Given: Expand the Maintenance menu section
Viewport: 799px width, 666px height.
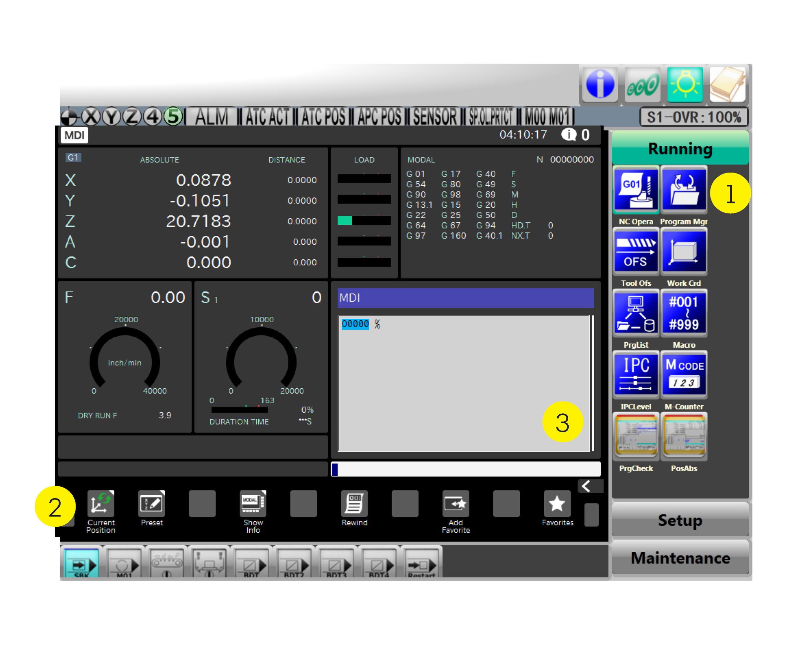Looking at the screenshot, I should pos(680,557).
